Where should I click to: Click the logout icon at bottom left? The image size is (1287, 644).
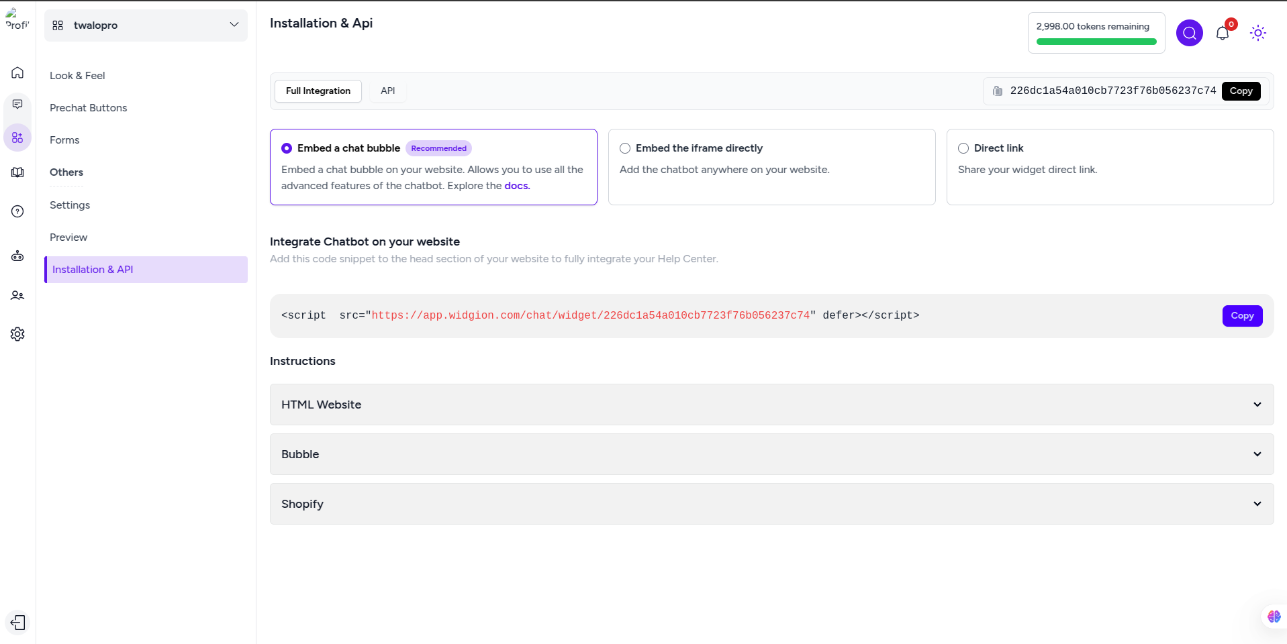click(x=17, y=623)
